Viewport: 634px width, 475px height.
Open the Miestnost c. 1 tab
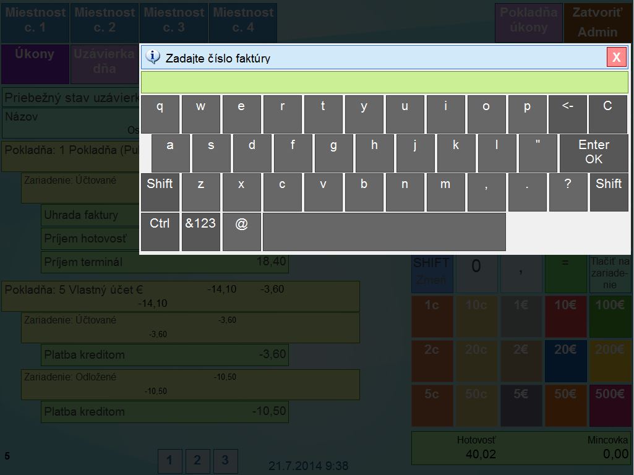point(35,20)
